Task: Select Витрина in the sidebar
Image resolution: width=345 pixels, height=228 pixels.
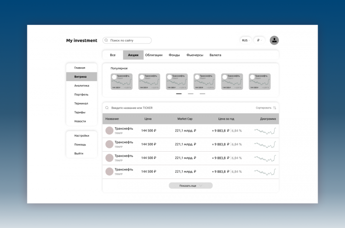Action: (81, 77)
